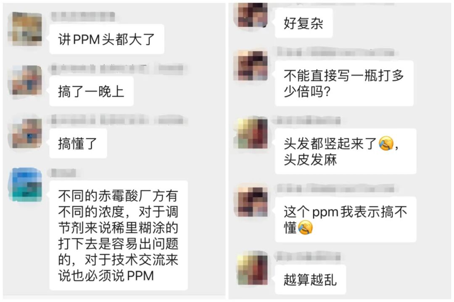Tap avatar beside '头发都竖起来了' message

[x=251, y=133]
